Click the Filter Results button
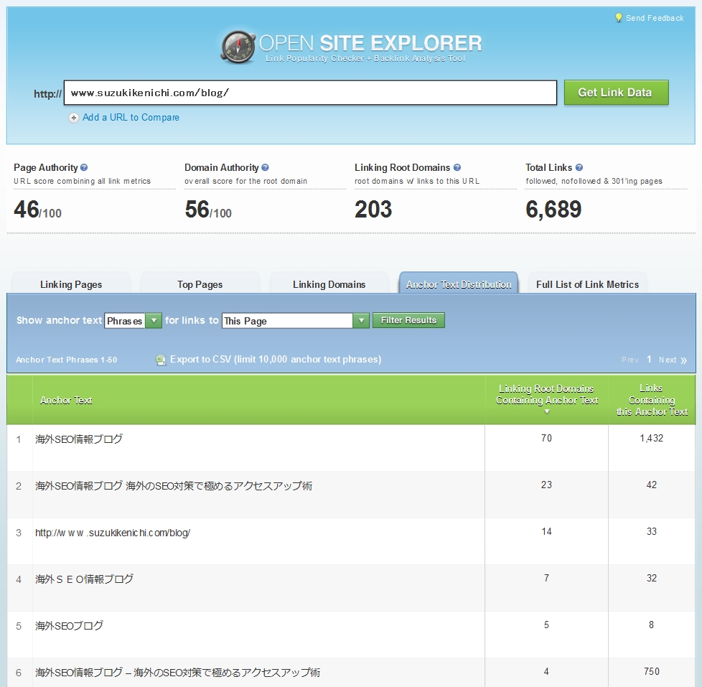702x687 pixels. click(408, 320)
